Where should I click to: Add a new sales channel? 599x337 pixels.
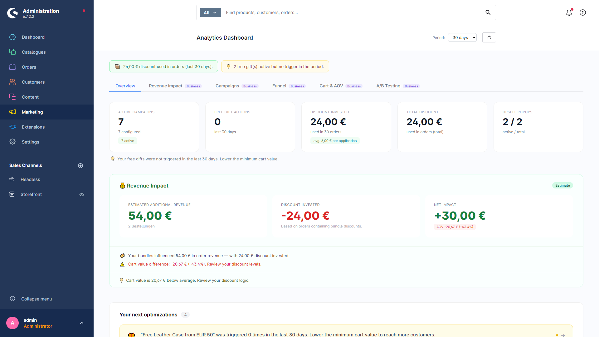(x=80, y=166)
